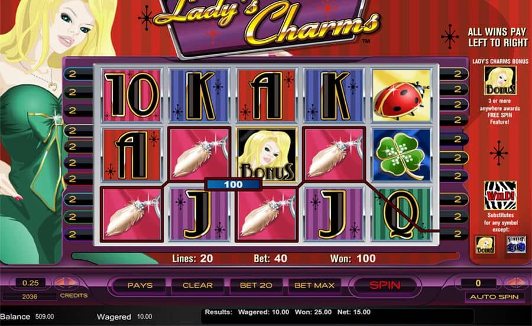Choose the BET MAX button
This screenshot has width=532, height=326.
(314, 286)
